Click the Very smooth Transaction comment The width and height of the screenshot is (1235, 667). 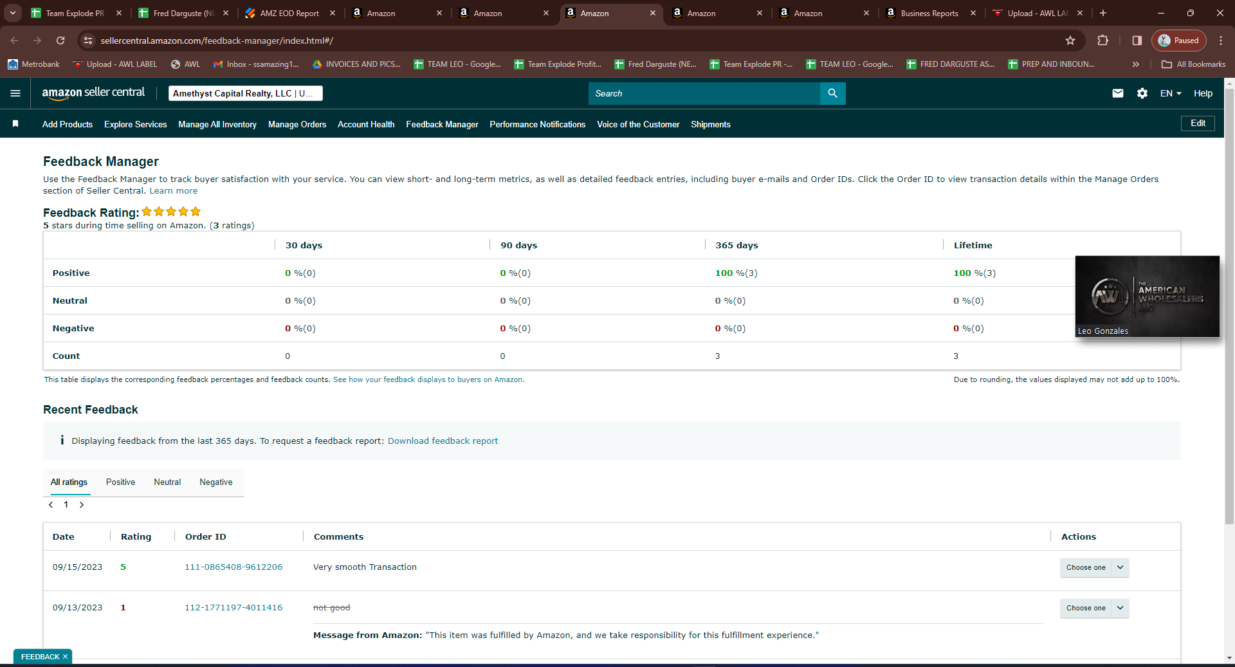(x=365, y=567)
